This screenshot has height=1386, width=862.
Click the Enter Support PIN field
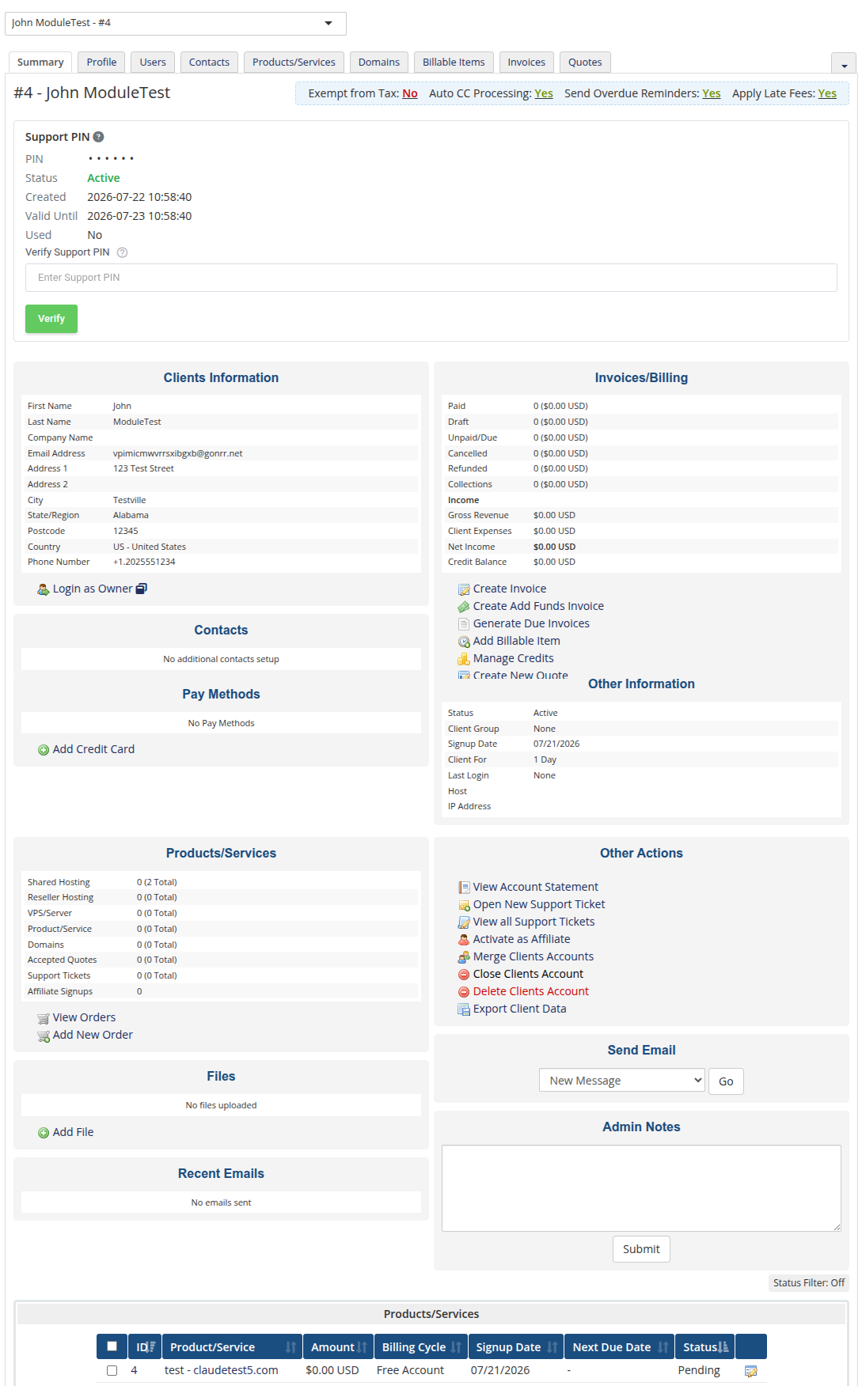pyautogui.click(x=431, y=278)
